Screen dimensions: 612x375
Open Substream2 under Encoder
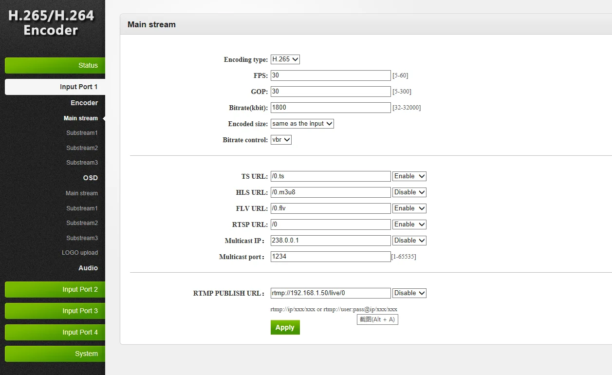82,148
